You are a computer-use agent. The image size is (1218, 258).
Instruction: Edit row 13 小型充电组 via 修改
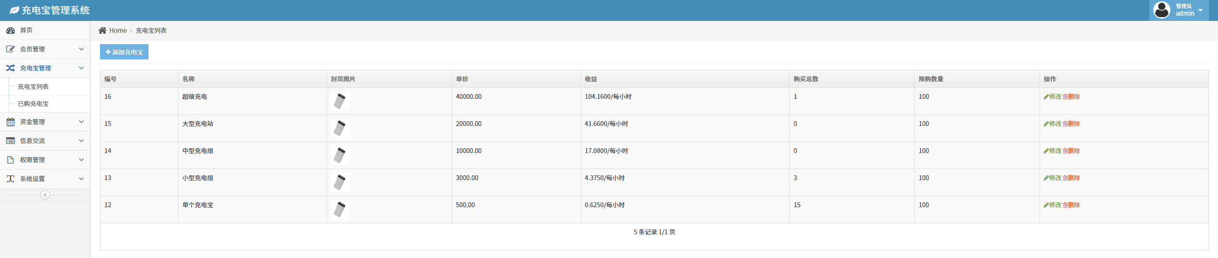pyautogui.click(x=1052, y=178)
